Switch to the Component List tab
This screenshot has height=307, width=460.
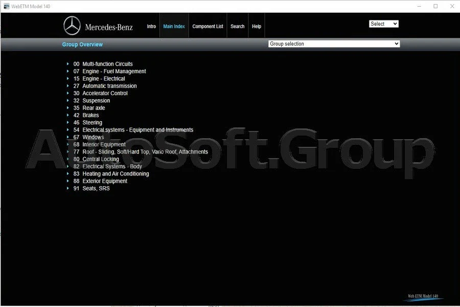[x=208, y=26]
